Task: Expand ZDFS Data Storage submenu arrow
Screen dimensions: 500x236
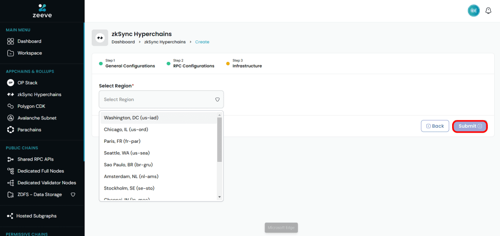Action: (73, 195)
